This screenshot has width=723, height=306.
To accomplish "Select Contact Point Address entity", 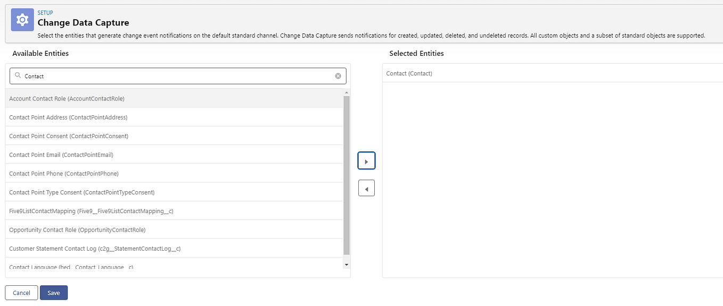I will pos(68,117).
